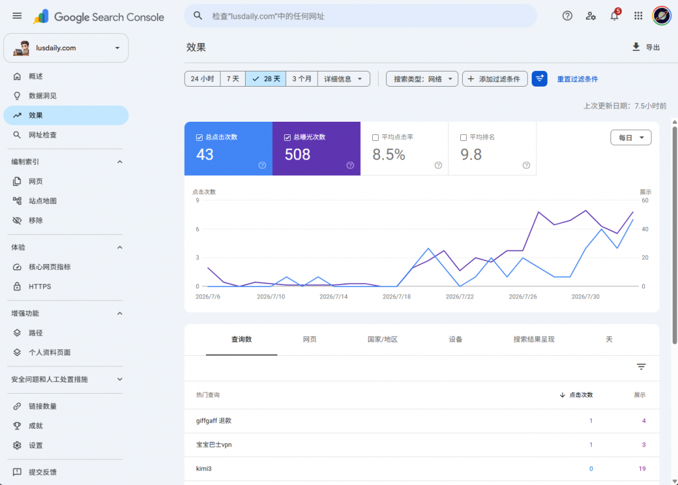This screenshot has height=485, width=678.
Task: Click the search magnifier icon in top bar
Action: (197, 16)
